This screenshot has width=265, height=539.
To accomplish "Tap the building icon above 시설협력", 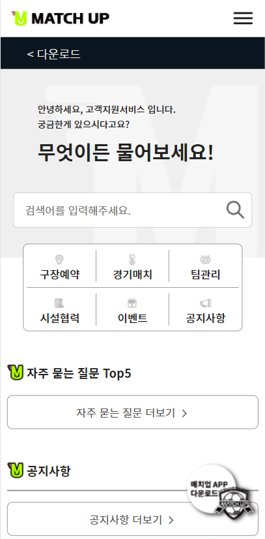I will (x=59, y=303).
